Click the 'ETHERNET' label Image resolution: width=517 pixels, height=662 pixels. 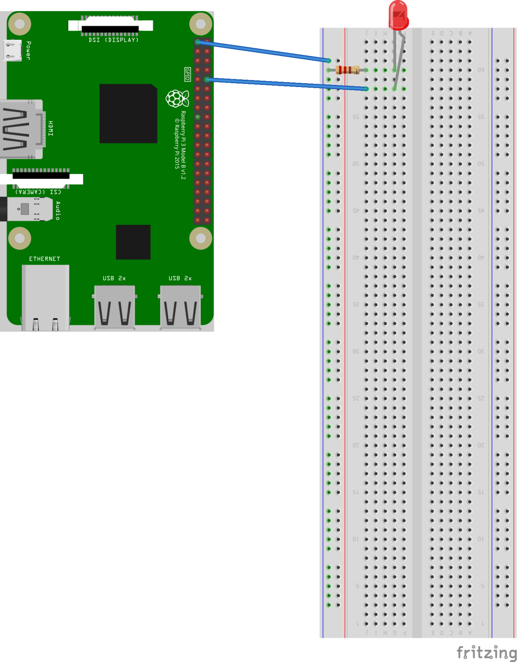point(45,259)
